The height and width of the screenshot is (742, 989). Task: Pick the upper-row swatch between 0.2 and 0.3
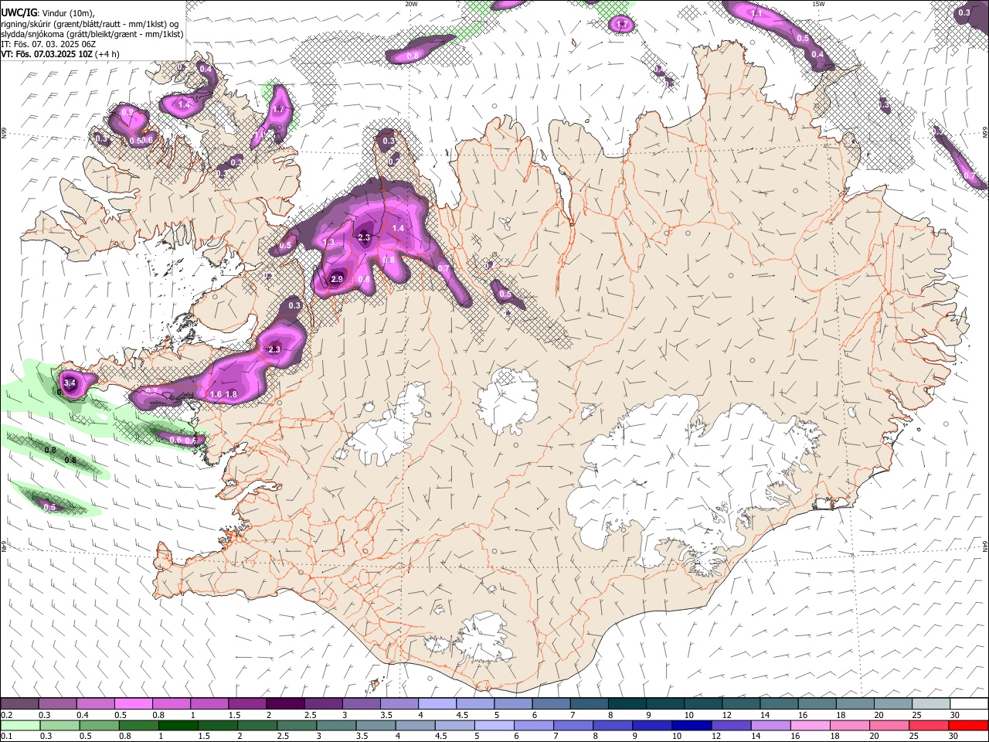(x=19, y=704)
